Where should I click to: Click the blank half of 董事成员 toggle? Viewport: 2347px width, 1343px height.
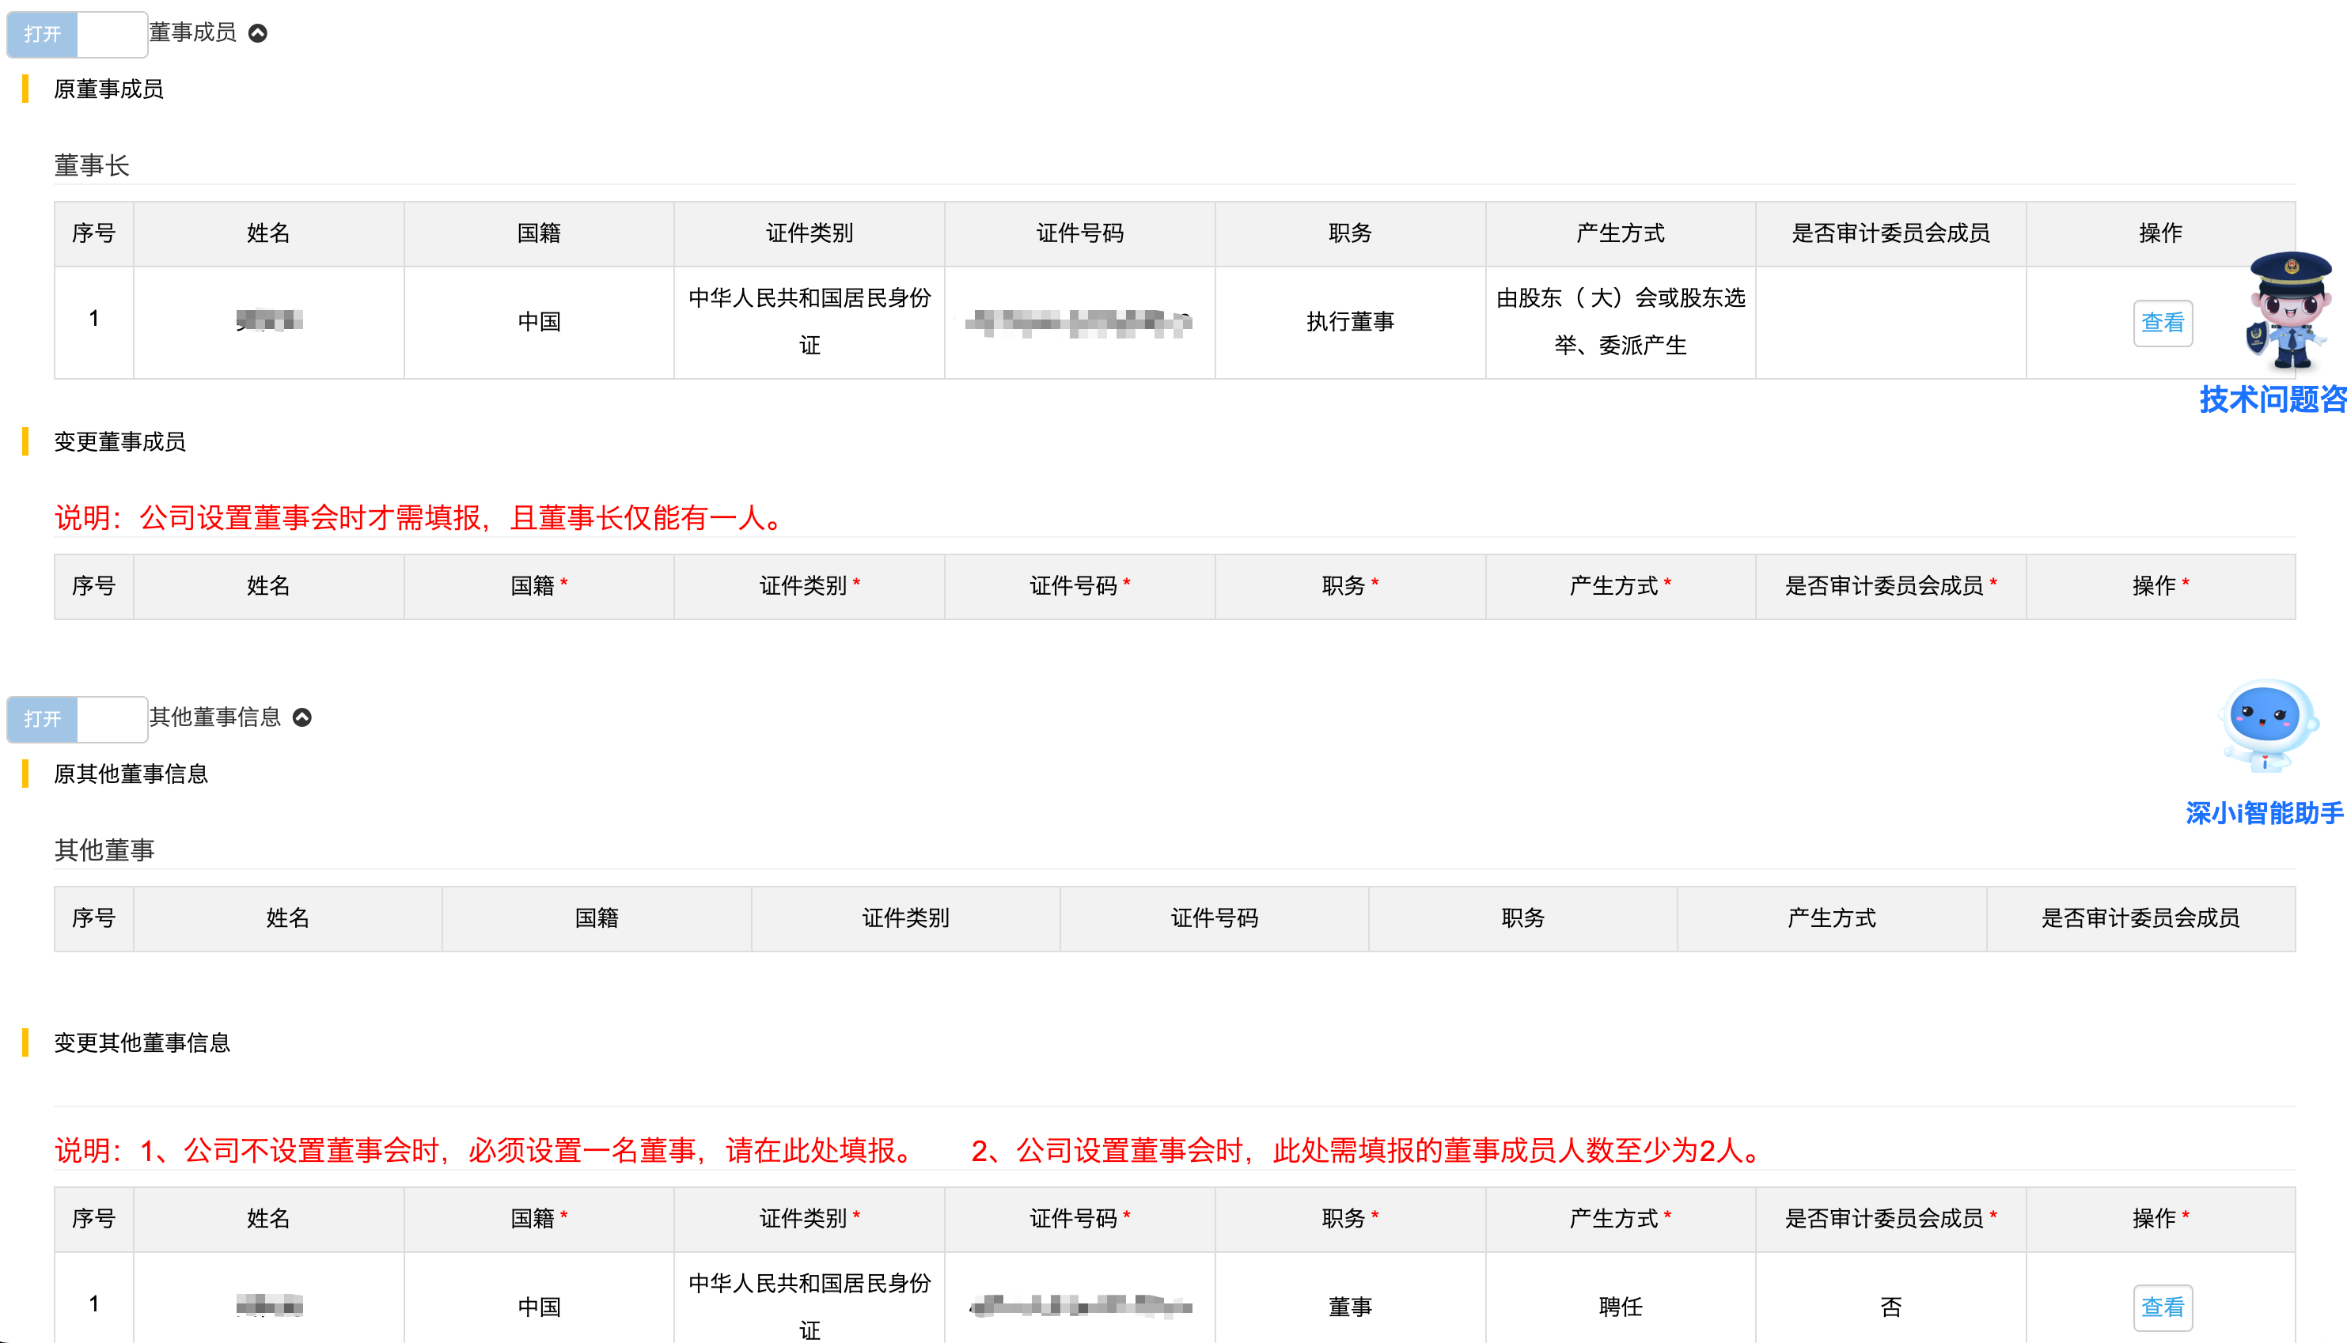(x=112, y=34)
